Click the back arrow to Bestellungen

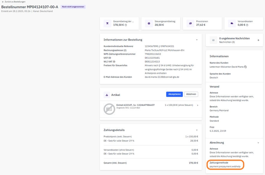point(3,2)
